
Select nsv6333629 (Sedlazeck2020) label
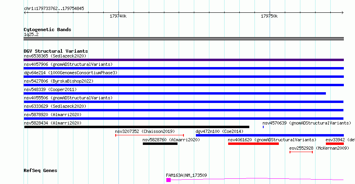[x=55, y=106]
